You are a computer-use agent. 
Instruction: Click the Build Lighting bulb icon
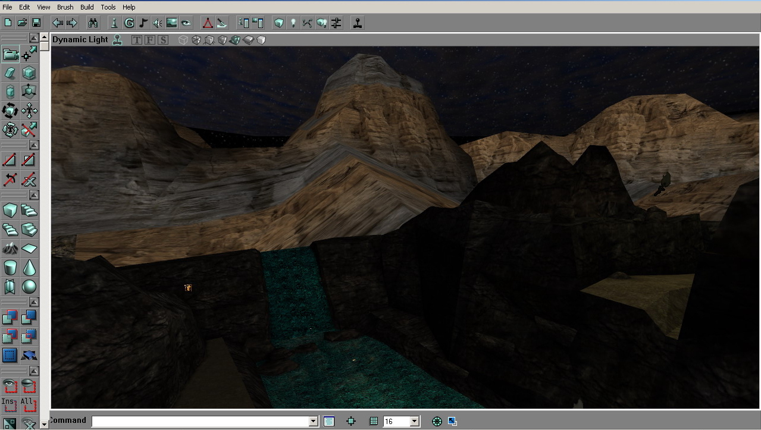293,23
